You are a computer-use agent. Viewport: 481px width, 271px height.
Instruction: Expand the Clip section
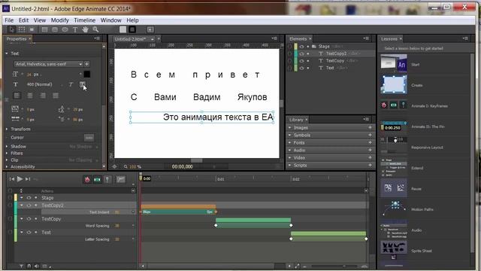tap(7, 160)
